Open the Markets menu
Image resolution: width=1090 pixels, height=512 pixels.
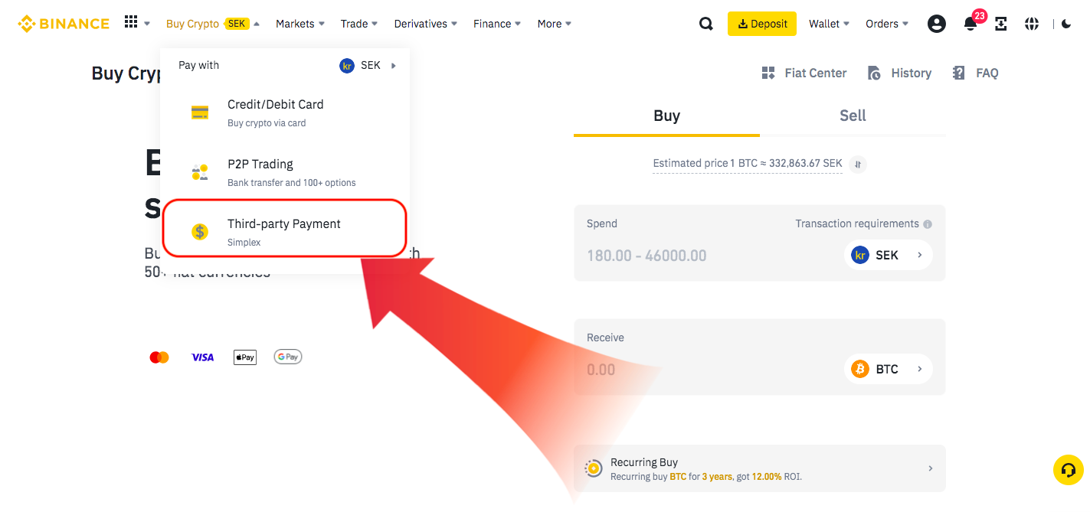point(300,24)
